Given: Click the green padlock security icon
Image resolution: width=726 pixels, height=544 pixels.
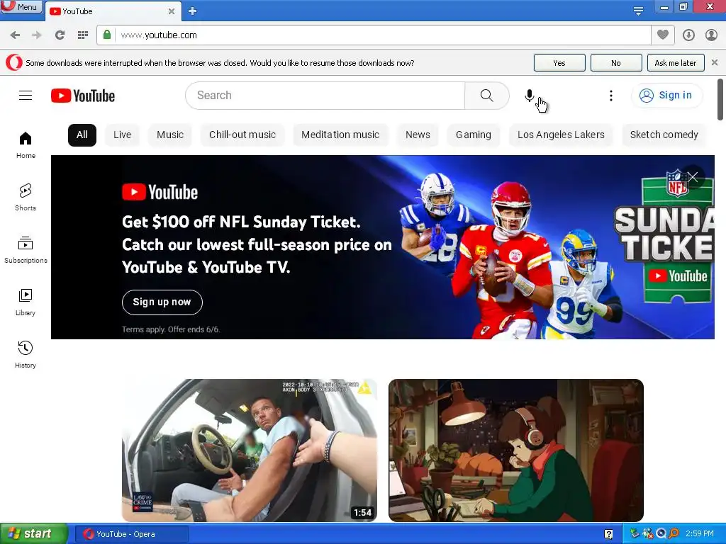Looking at the screenshot, I should point(107,35).
